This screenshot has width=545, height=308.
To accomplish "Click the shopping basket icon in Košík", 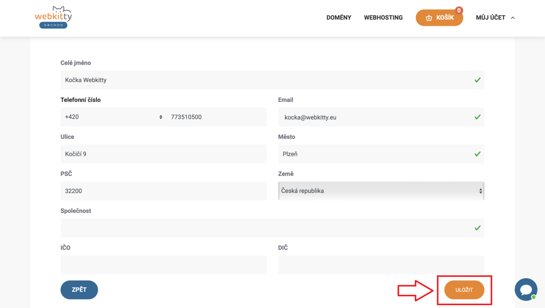I will tap(429, 18).
